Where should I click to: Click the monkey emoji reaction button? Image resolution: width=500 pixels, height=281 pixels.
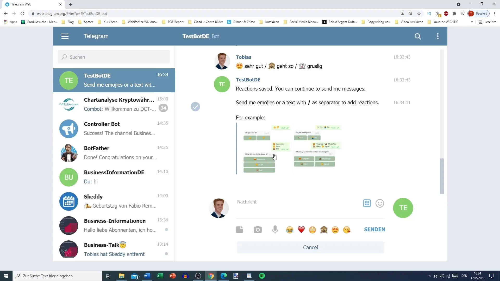coord(324,229)
